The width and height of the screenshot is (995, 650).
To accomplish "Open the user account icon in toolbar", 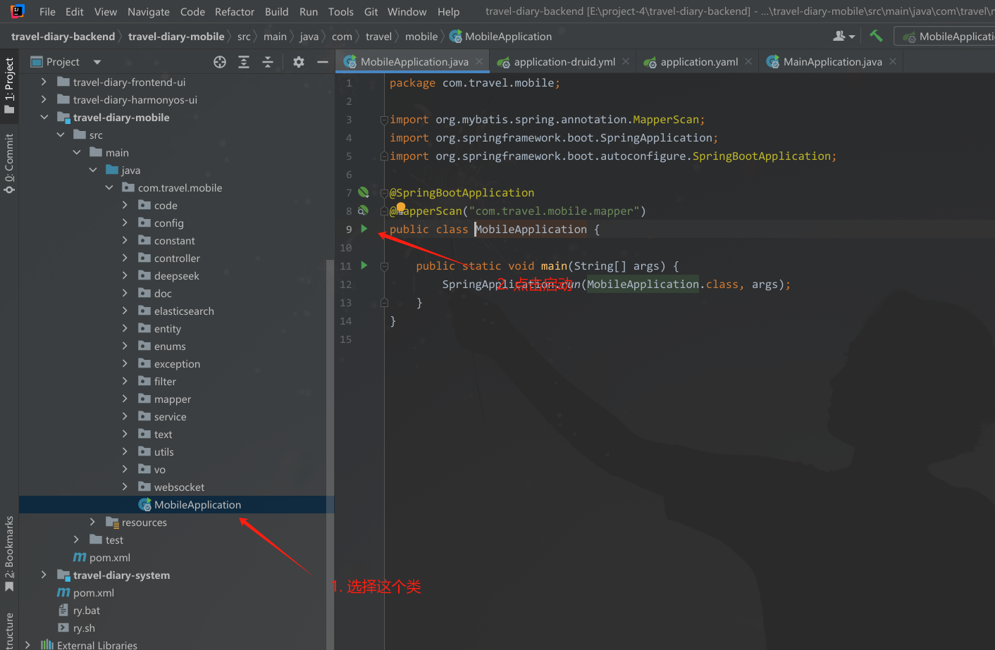I will [843, 36].
